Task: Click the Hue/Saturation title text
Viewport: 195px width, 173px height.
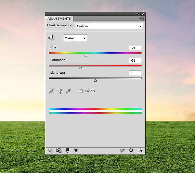Action: 60,25
